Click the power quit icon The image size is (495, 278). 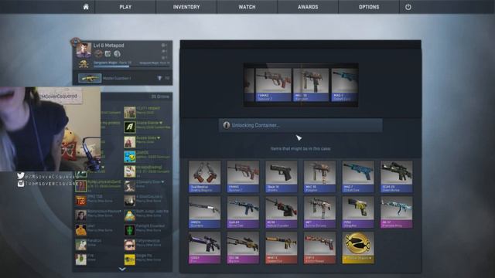click(408, 7)
